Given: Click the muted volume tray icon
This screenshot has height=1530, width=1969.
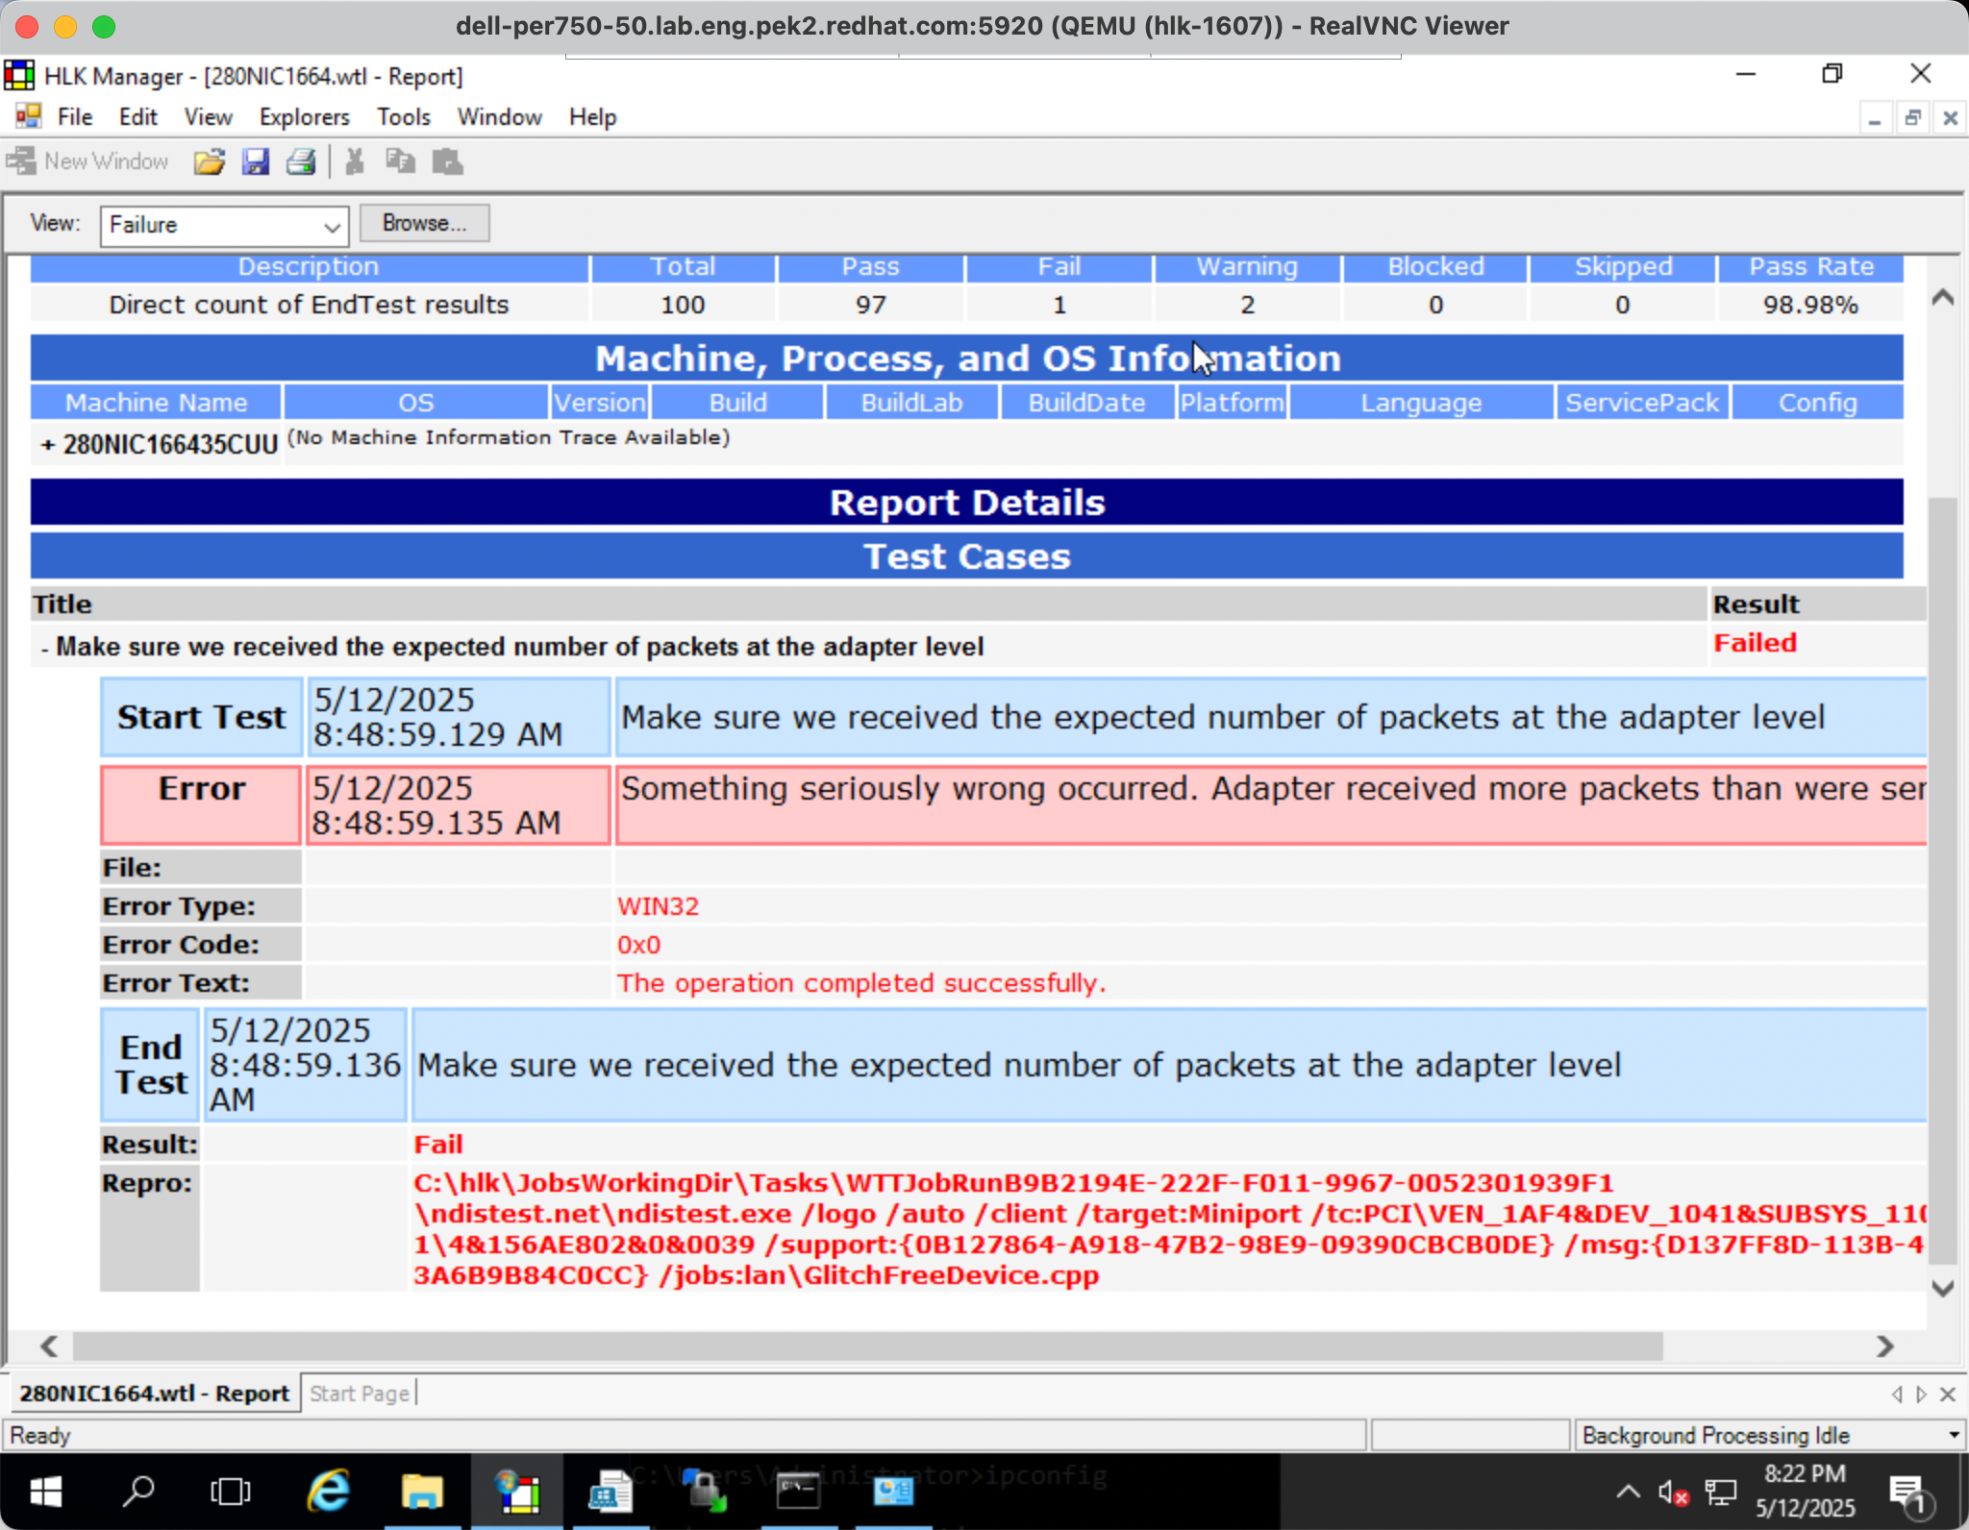Looking at the screenshot, I should 1673,1492.
